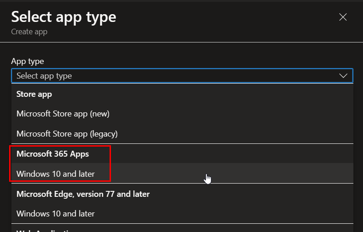Select Windows 10 and later under Microsoft Edge
The height and width of the screenshot is (232, 363).
point(56,213)
